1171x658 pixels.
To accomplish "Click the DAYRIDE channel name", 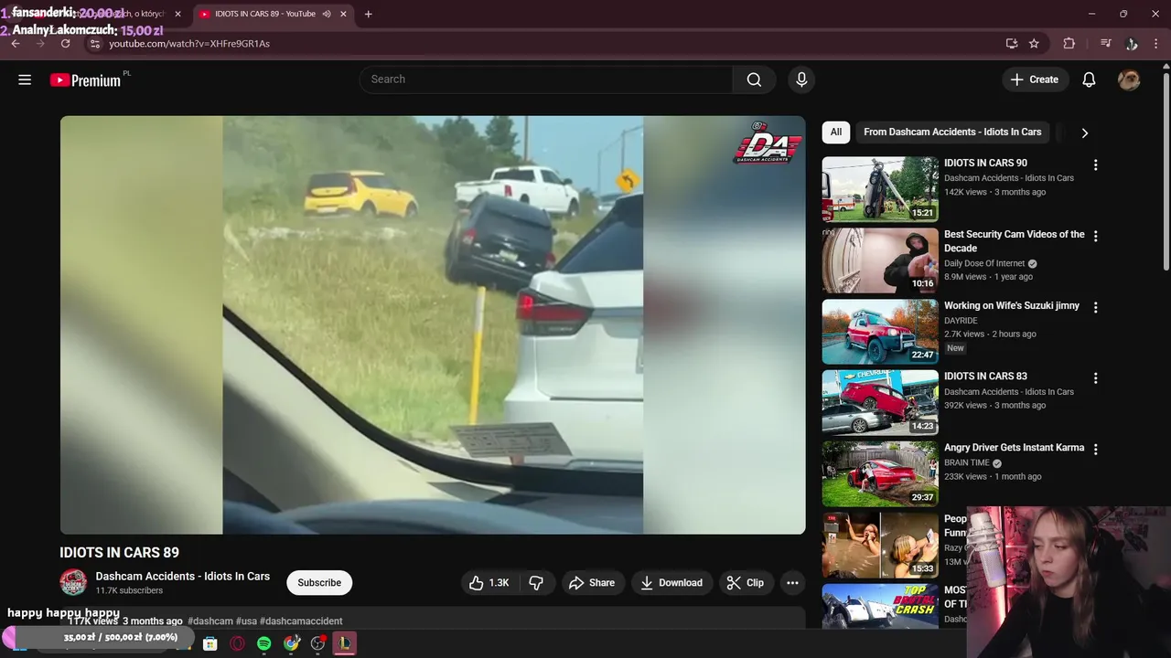I will click(x=961, y=321).
